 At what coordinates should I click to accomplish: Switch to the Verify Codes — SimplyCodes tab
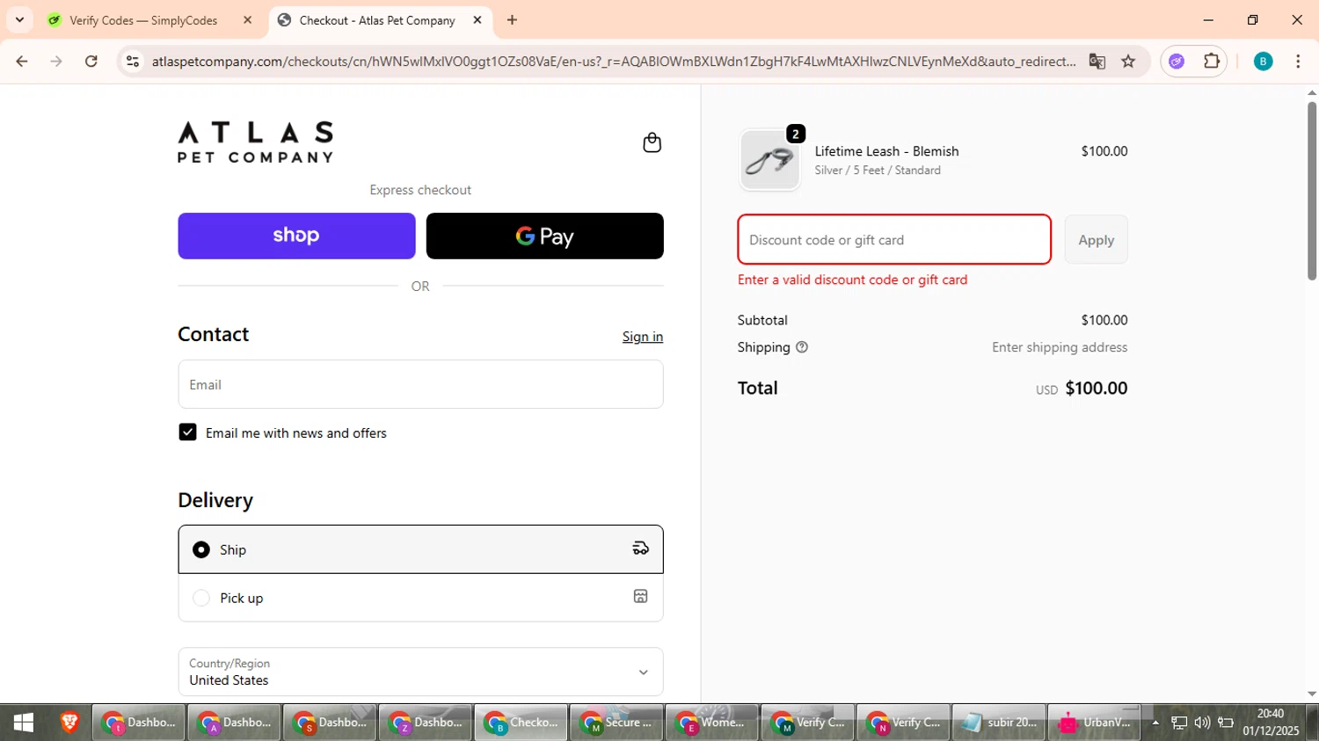coord(150,19)
